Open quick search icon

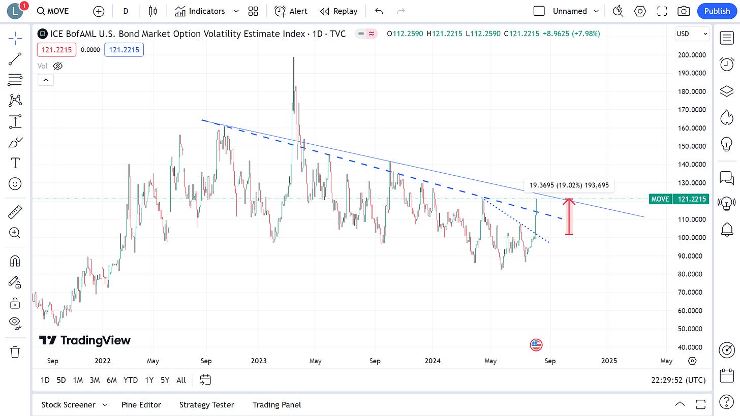618,11
